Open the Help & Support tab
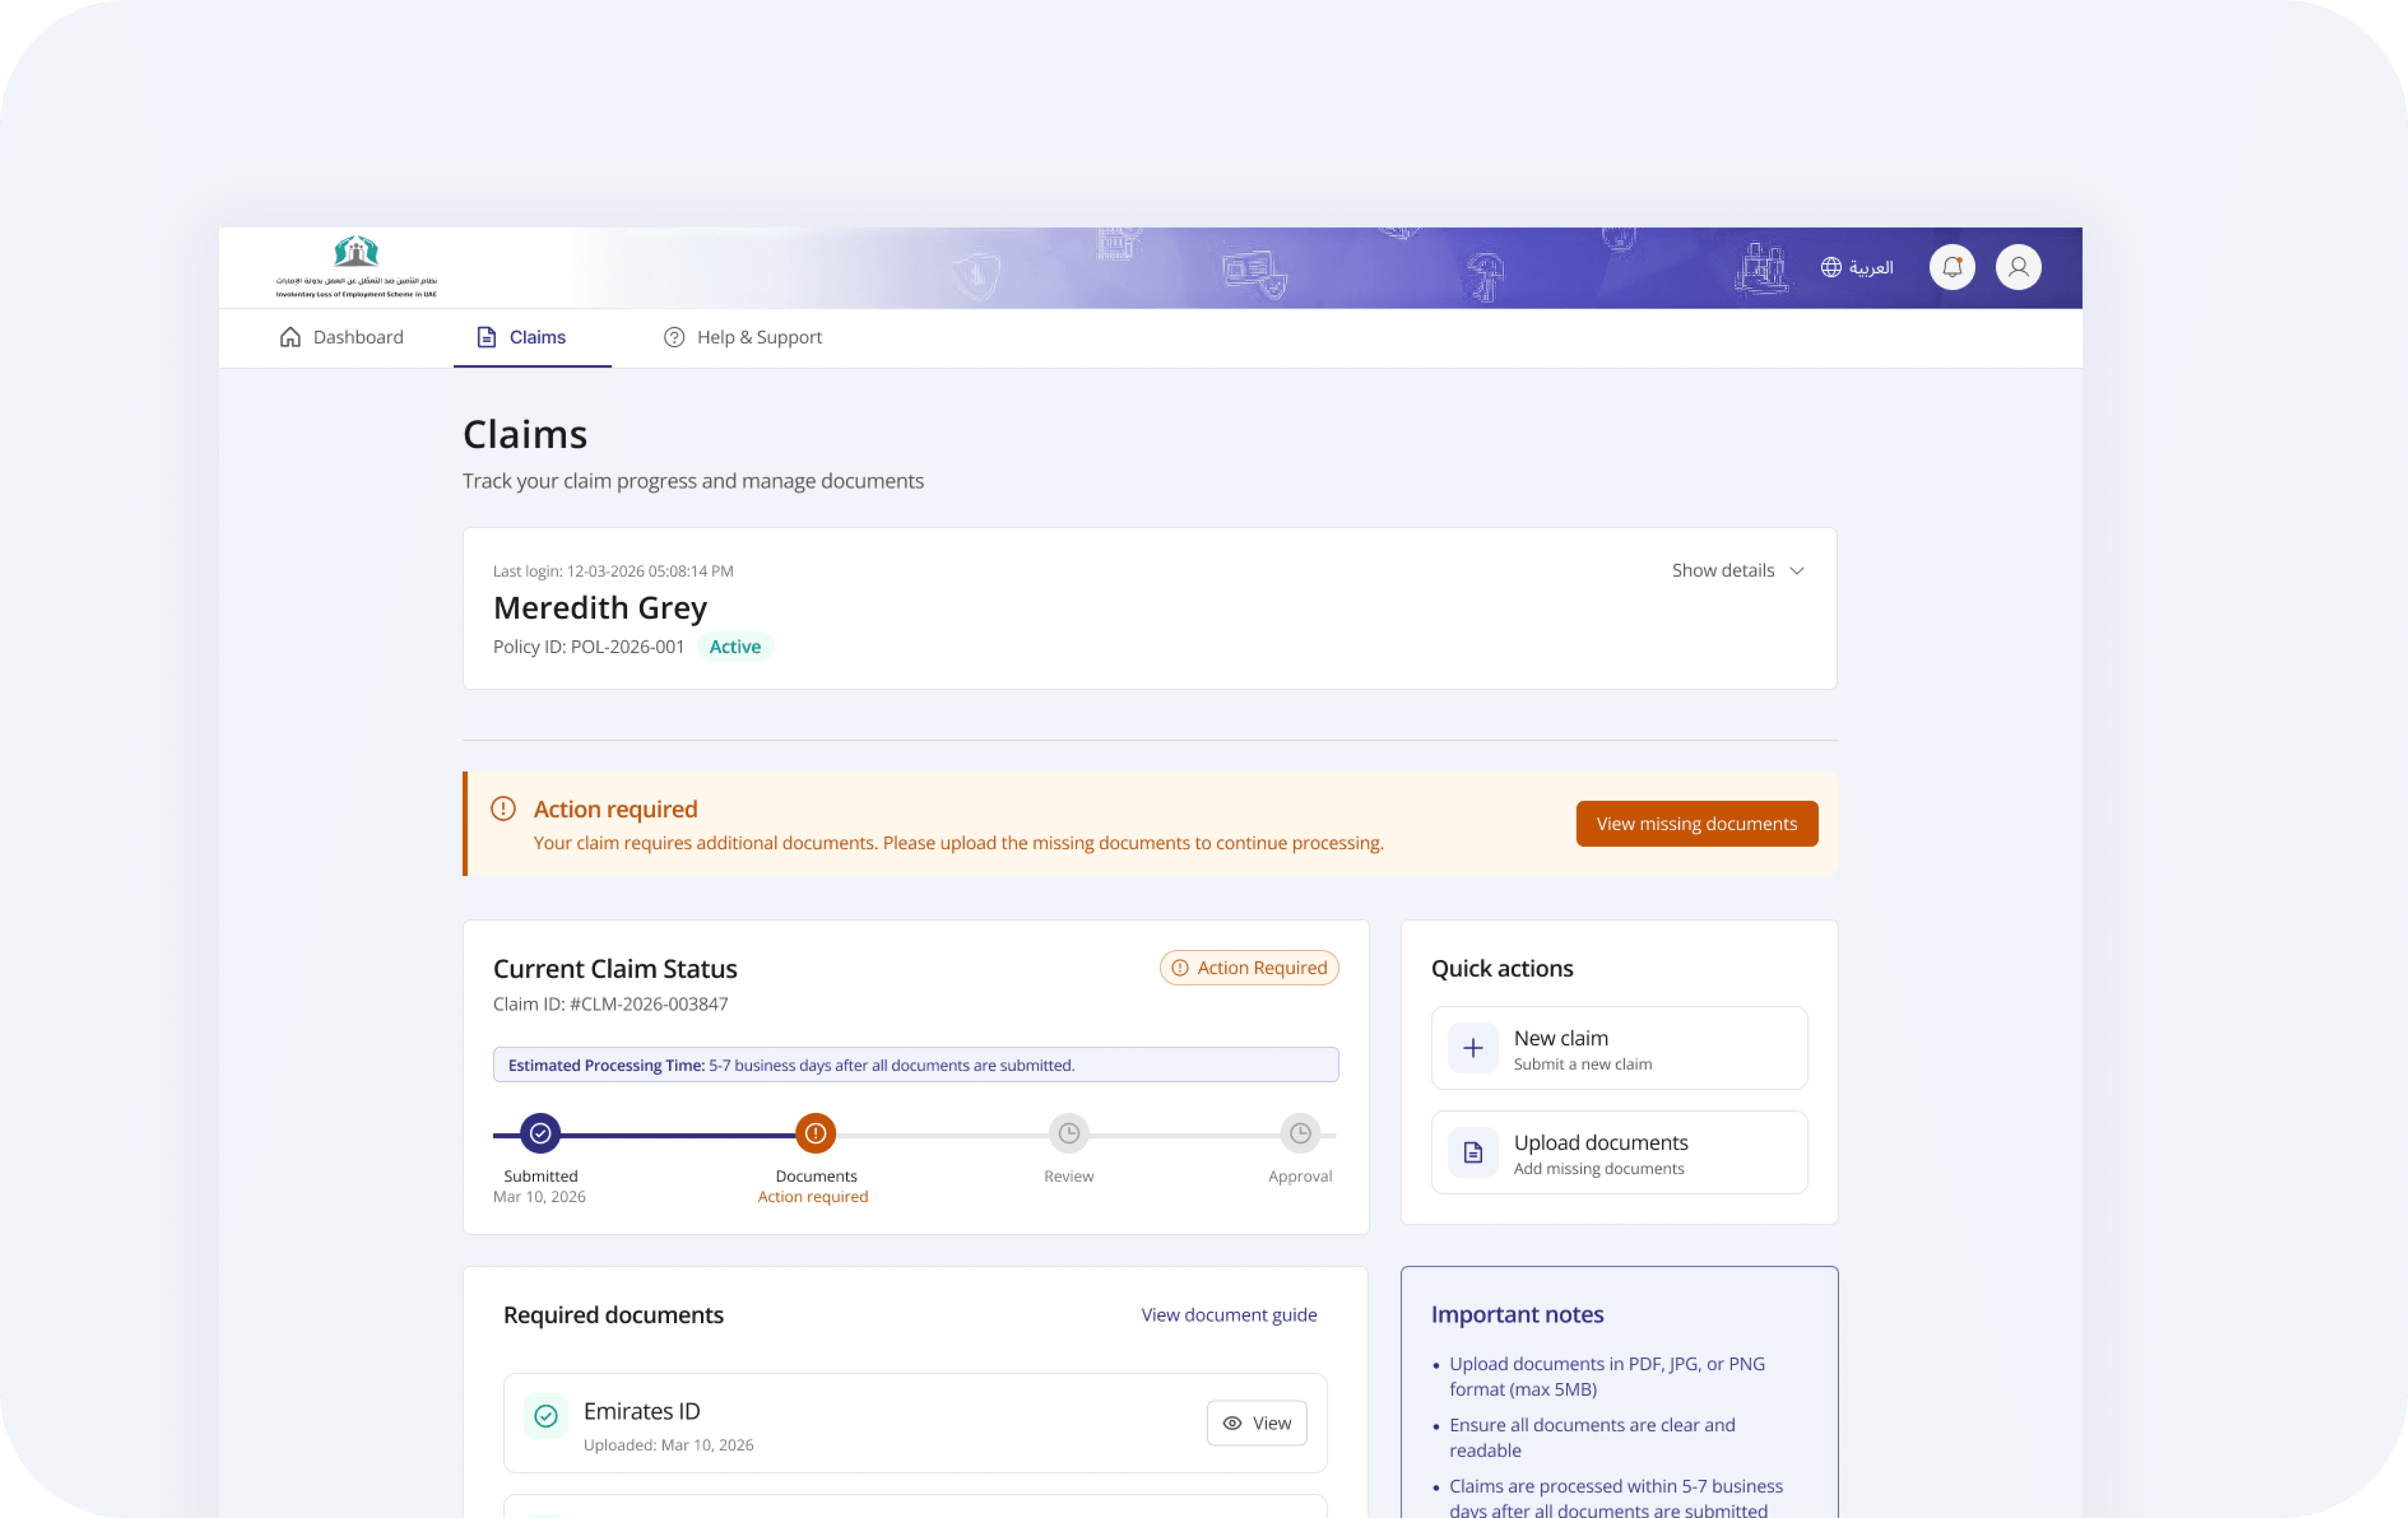The width and height of the screenshot is (2408, 1518). [743, 337]
